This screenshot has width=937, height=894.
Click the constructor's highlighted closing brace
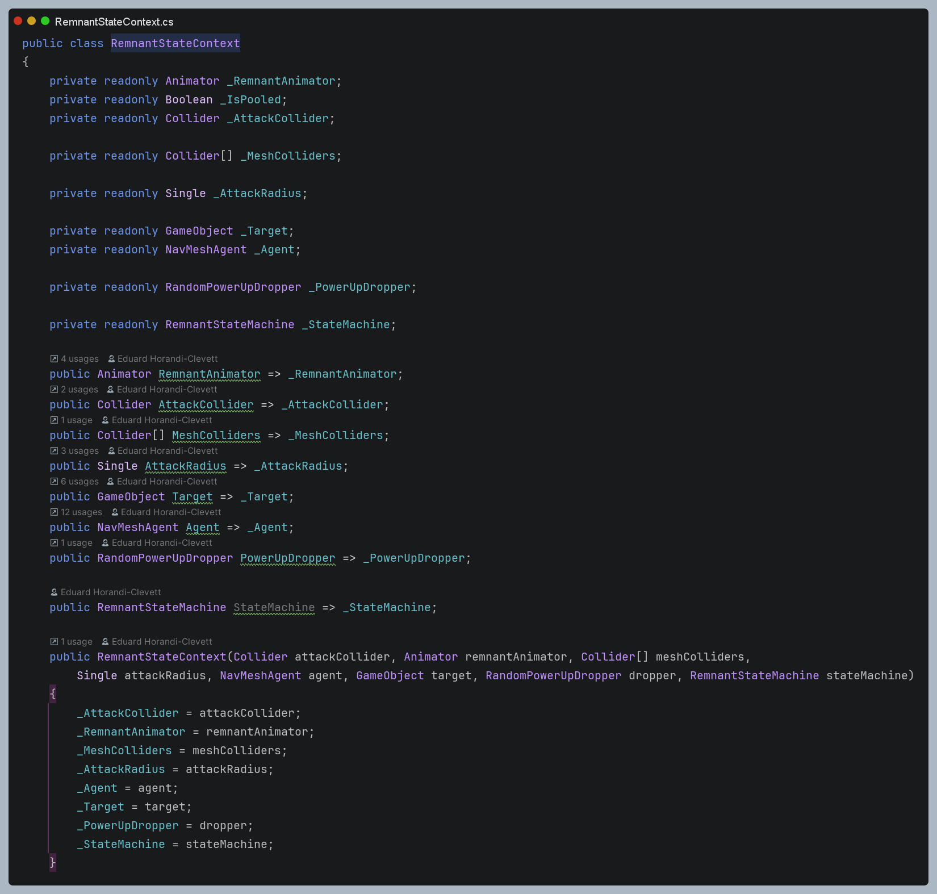tap(53, 862)
